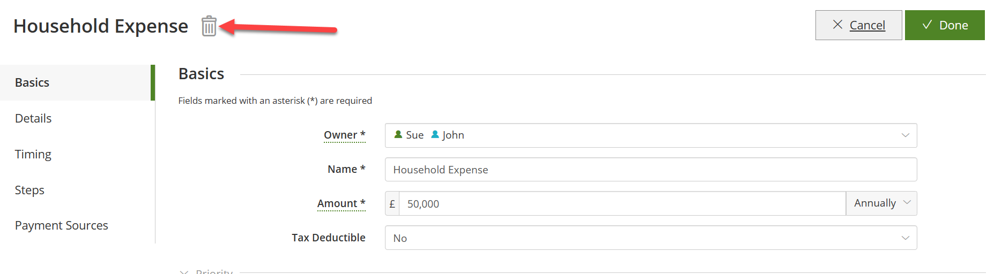Go to the Details section
This screenshot has height=274, width=994.
tap(78, 118)
